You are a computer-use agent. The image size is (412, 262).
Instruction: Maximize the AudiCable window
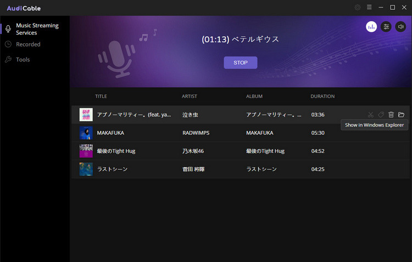pyautogui.click(x=392, y=7)
